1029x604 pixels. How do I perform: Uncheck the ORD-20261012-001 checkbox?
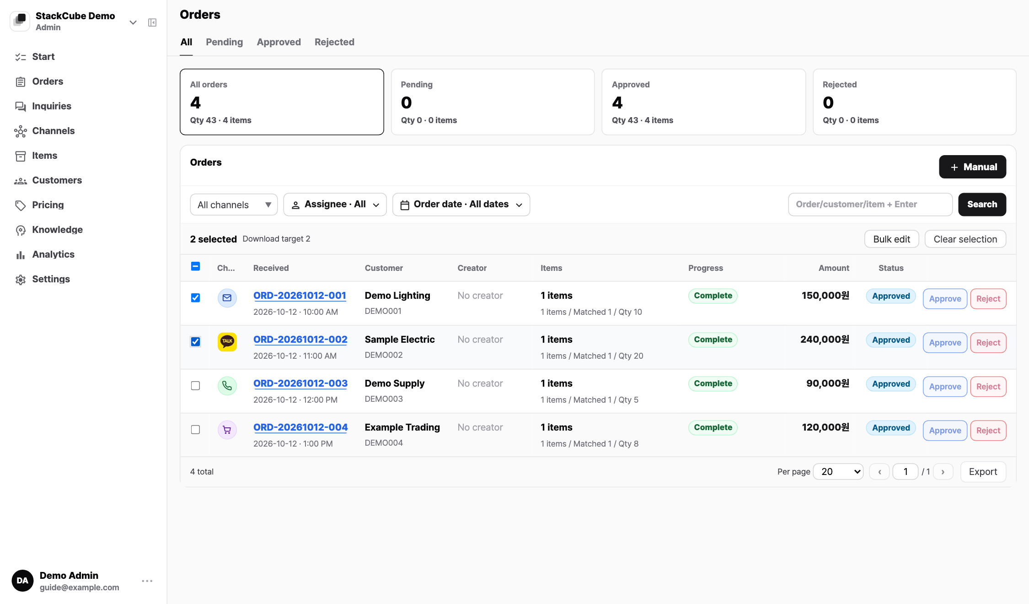tap(195, 298)
